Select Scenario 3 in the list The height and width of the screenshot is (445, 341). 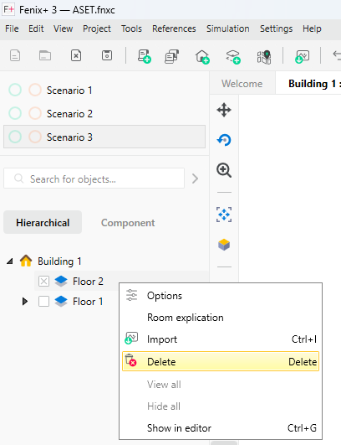click(104, 137)
